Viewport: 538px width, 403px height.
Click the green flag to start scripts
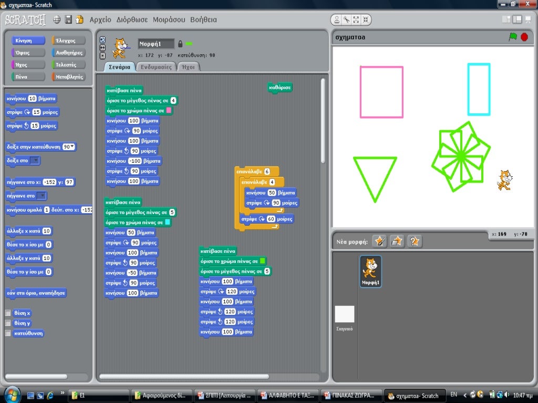[x=513, y=37]
